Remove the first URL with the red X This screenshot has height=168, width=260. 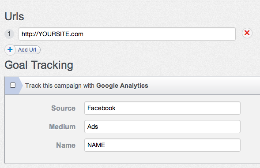[x=247, y=33]
